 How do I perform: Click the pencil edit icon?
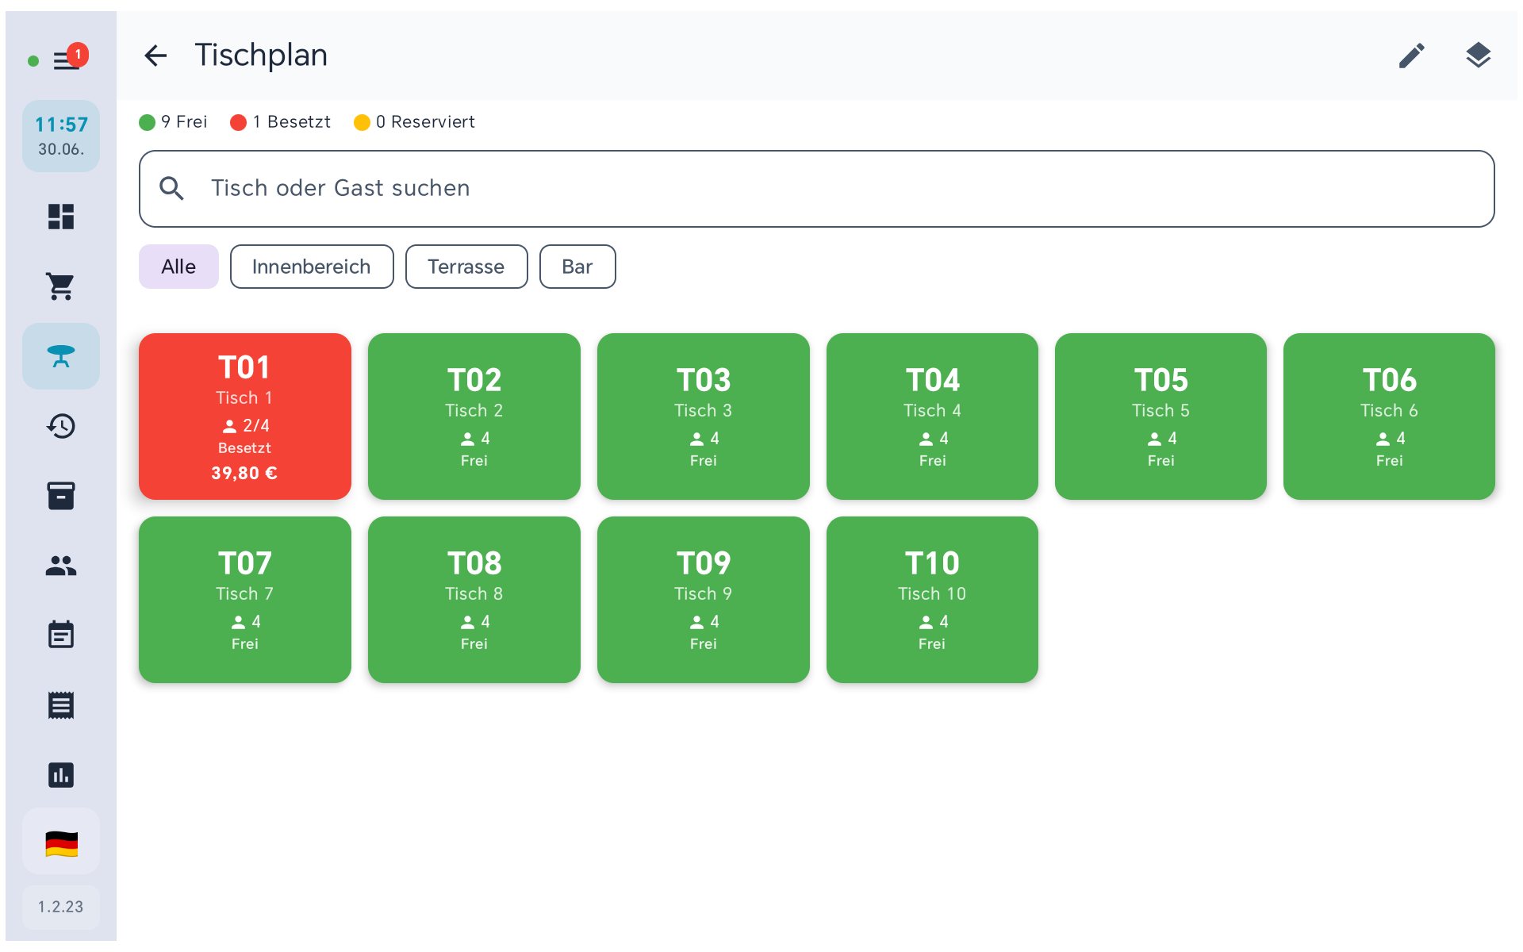(1411, 56)
